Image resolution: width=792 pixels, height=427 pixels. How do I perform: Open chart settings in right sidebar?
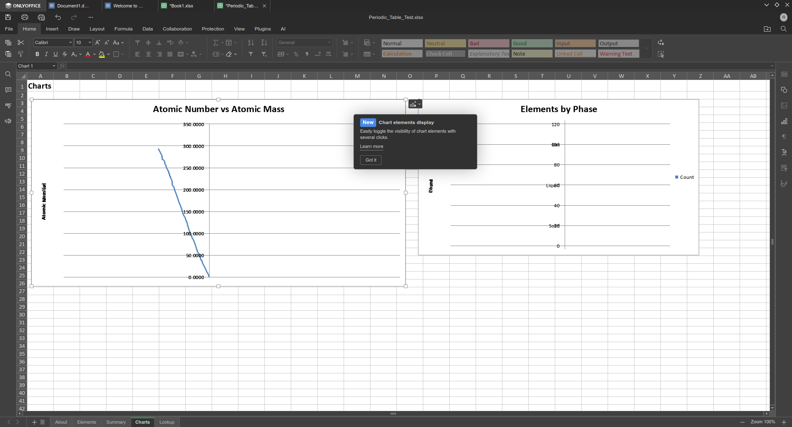tap(784, 122)
